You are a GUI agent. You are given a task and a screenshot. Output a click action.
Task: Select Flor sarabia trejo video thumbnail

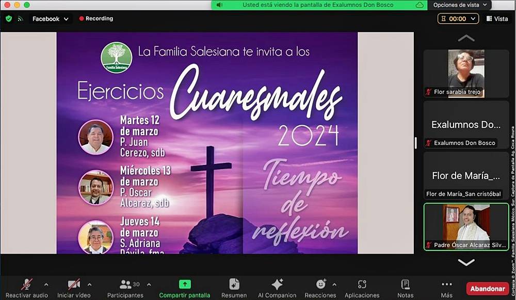click(466, 74)
